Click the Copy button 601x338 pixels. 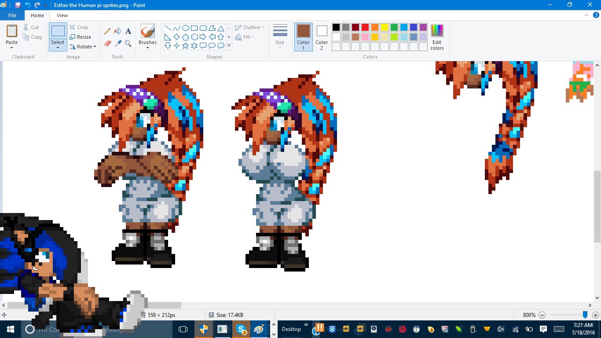coord(33,37)
